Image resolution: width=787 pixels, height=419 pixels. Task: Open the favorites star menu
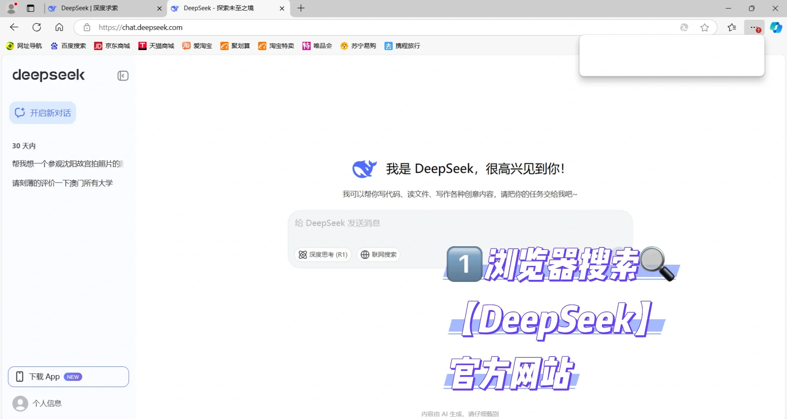pyautogui.click(x=732, y=27)
